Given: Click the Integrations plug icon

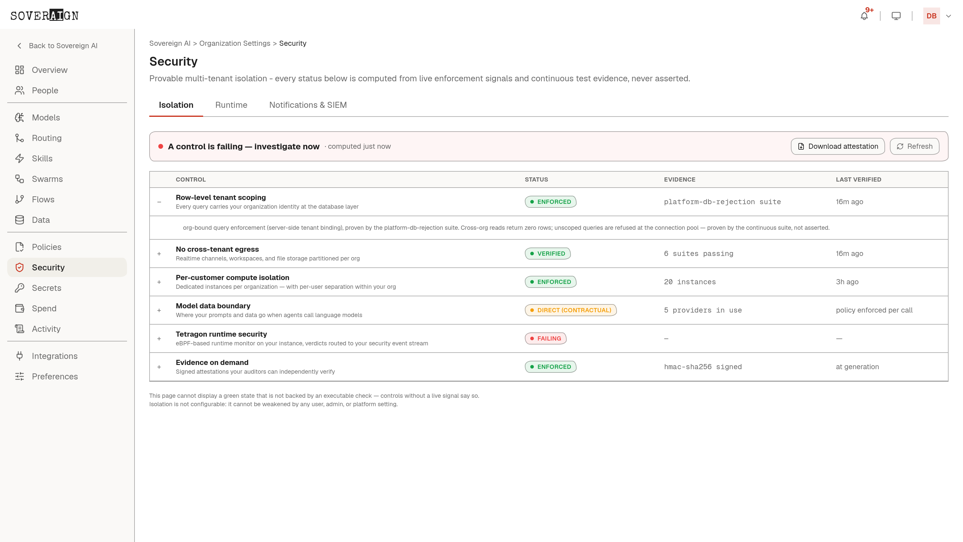Looking at the screenshot, I should (x=20, y=356).
